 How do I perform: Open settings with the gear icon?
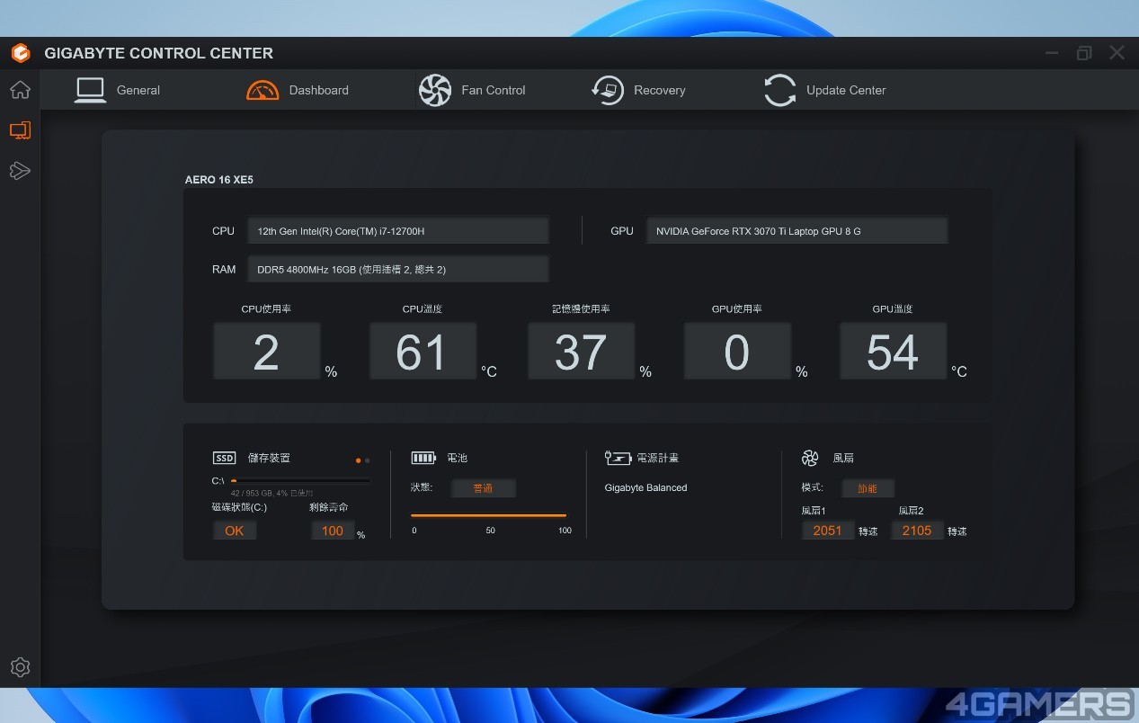[x=20, y=667]
